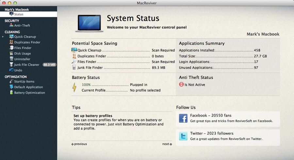Open Undo from the sidebar
294x160 pixels.
click(18, 71)
